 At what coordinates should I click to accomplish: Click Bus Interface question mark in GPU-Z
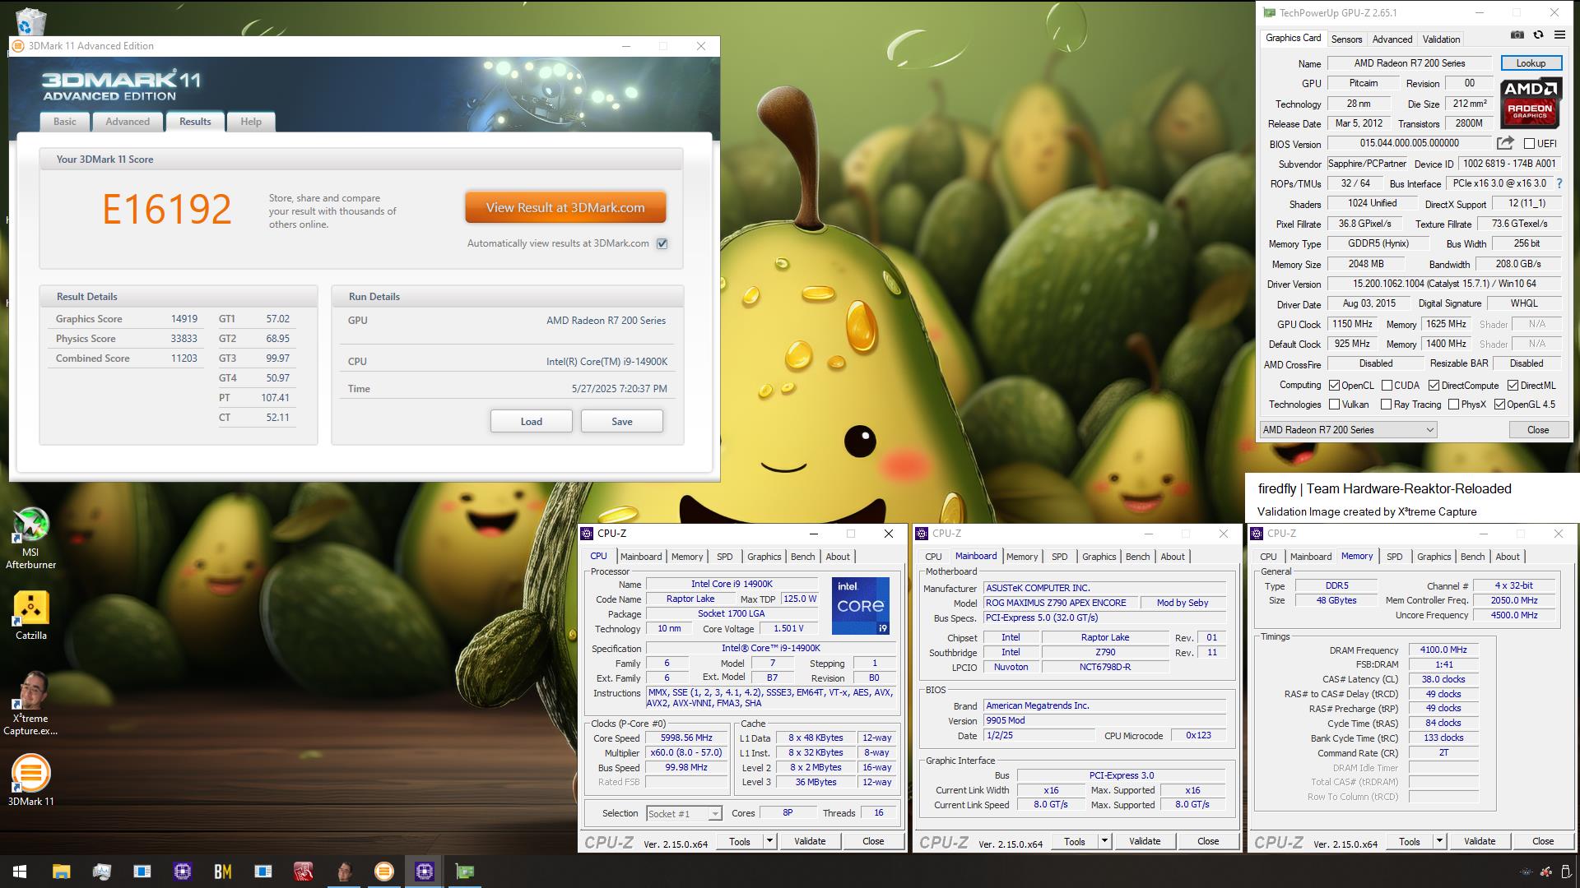(1559, 183)
